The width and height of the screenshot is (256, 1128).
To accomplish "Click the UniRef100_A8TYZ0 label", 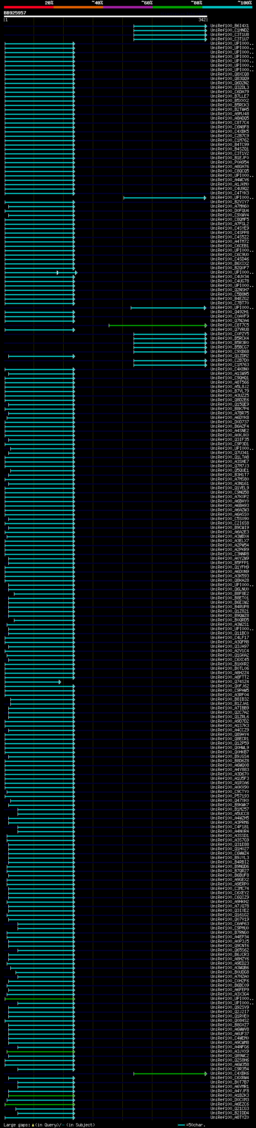I will (x=230, y=1118).
